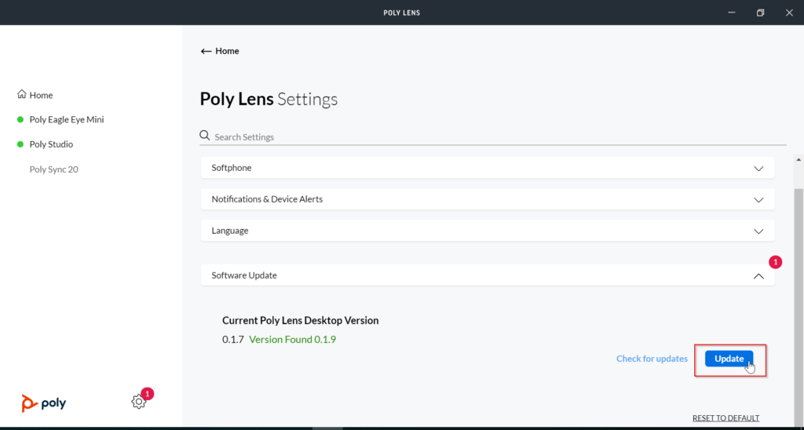Click the Check for updates link
The width and height of the screenshot is (804, 430).
tap(652, 359)
